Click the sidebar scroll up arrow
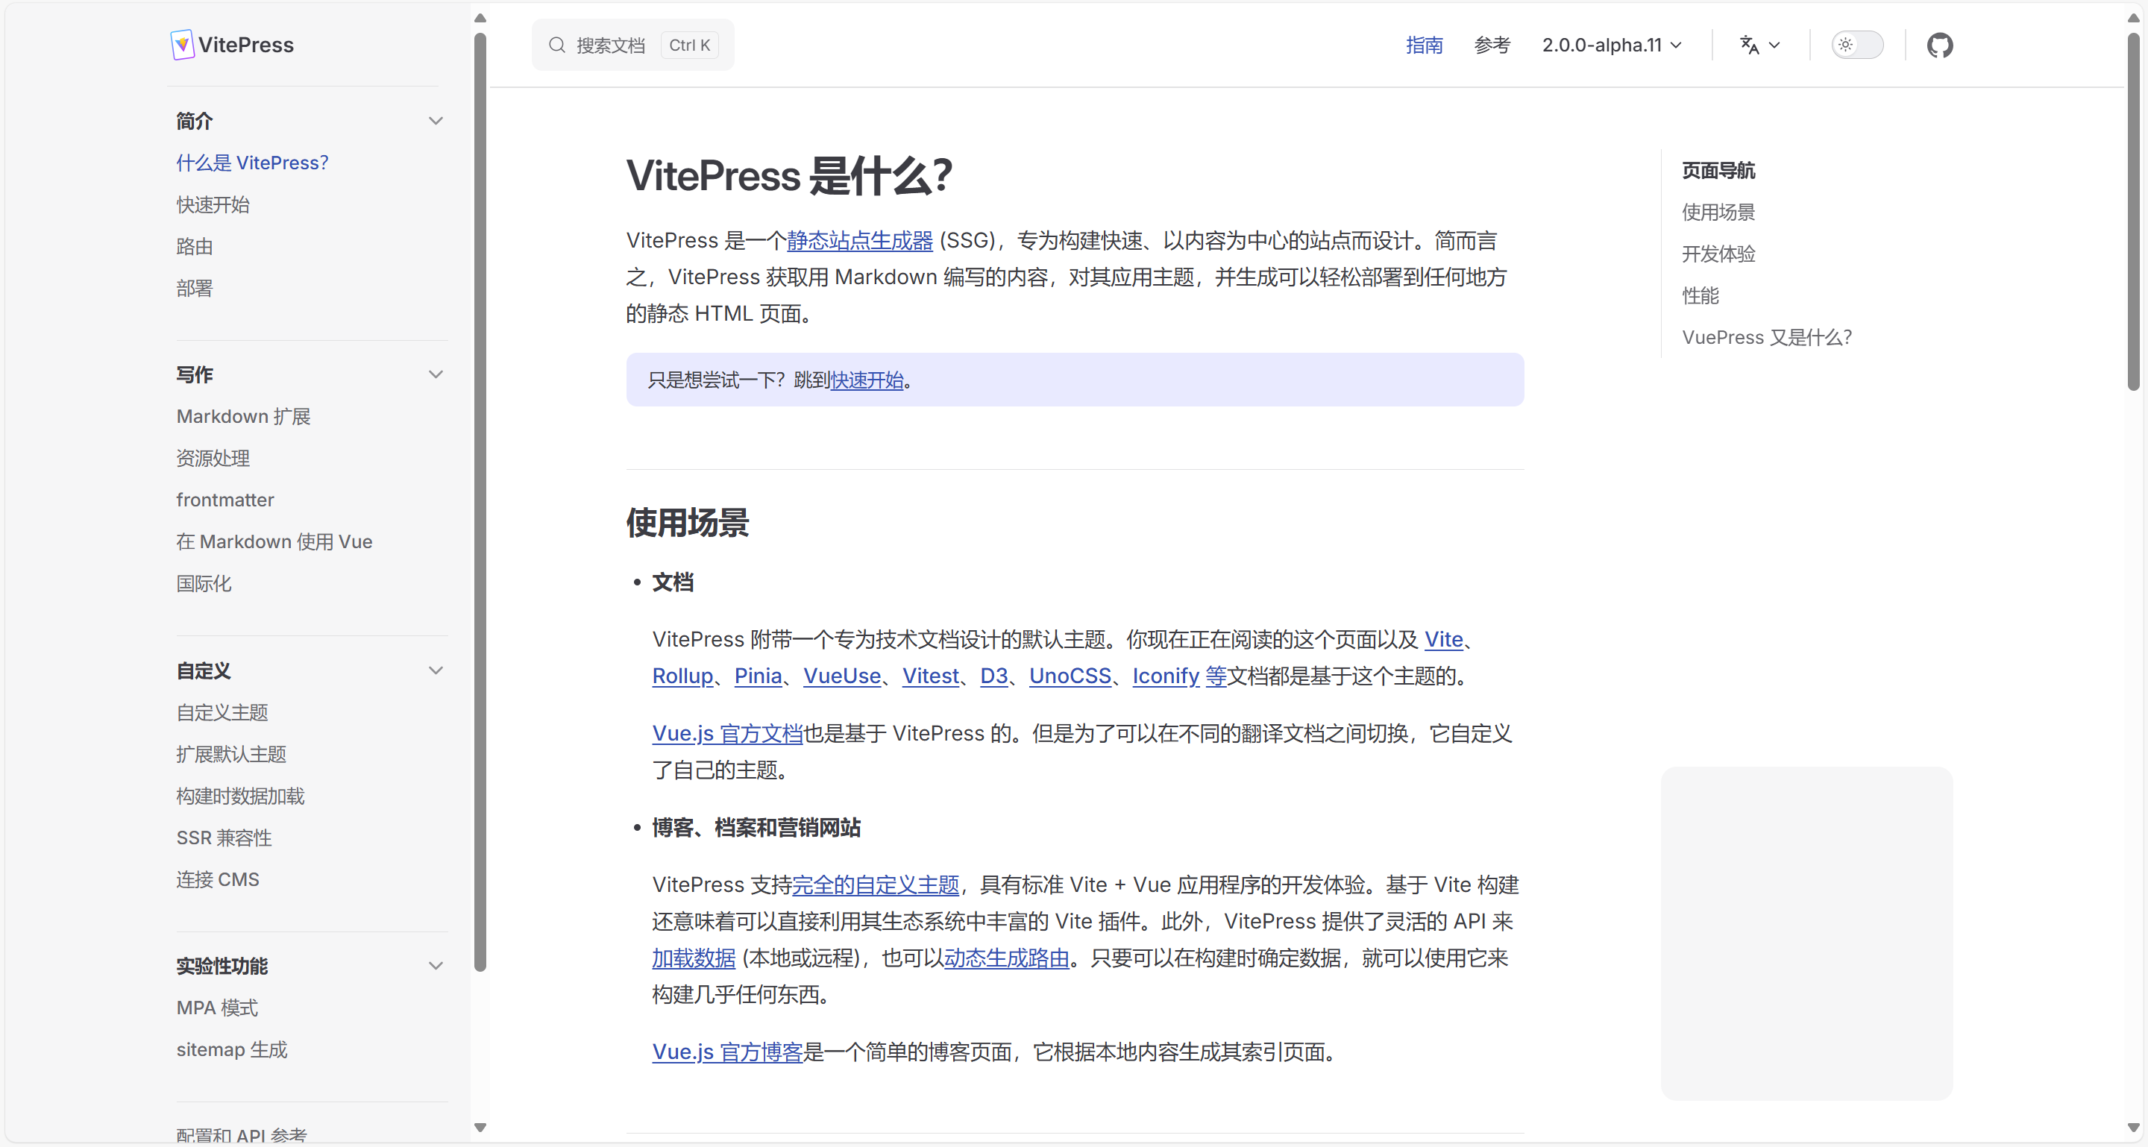The height and width of the screenshot is (1147, 2148). coord(480,17)
